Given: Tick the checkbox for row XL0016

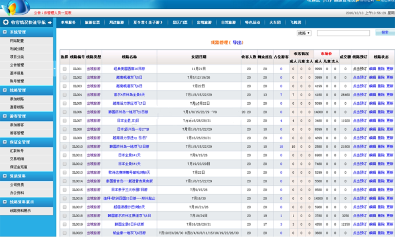Looking at the screenshot, I should [65, 198].
